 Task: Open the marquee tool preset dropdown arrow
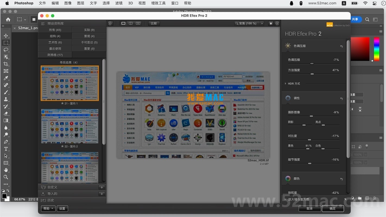[x=25, y=20]
